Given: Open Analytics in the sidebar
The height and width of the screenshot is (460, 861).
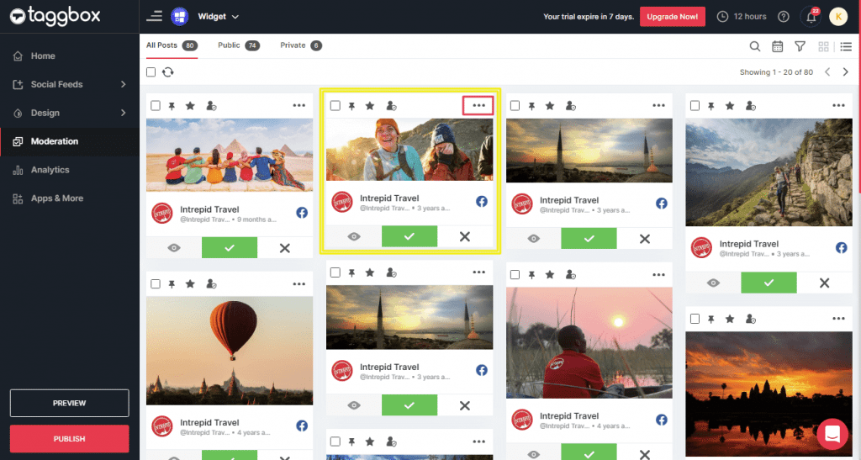Looking at the screenshot, I should tap(50, 170).
